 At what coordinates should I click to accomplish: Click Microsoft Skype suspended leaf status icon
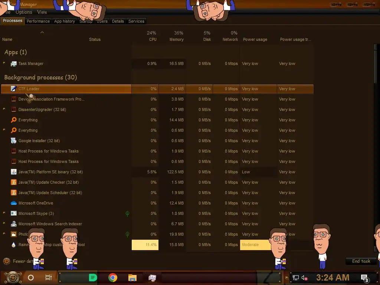click(x=128, y=213)
